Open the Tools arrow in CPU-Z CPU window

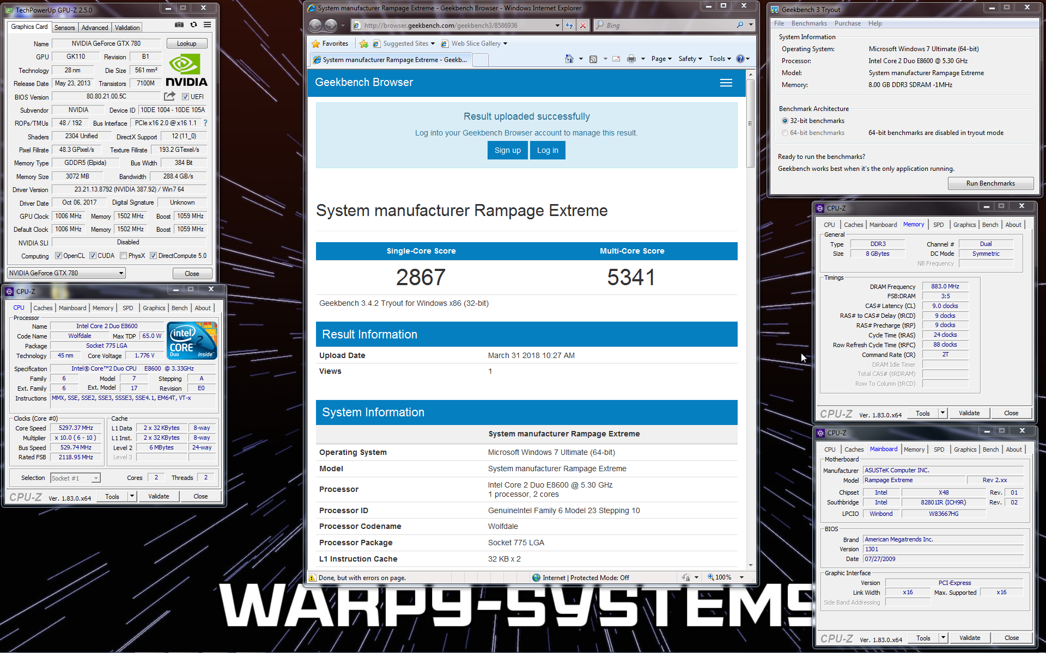pos(132,496)
